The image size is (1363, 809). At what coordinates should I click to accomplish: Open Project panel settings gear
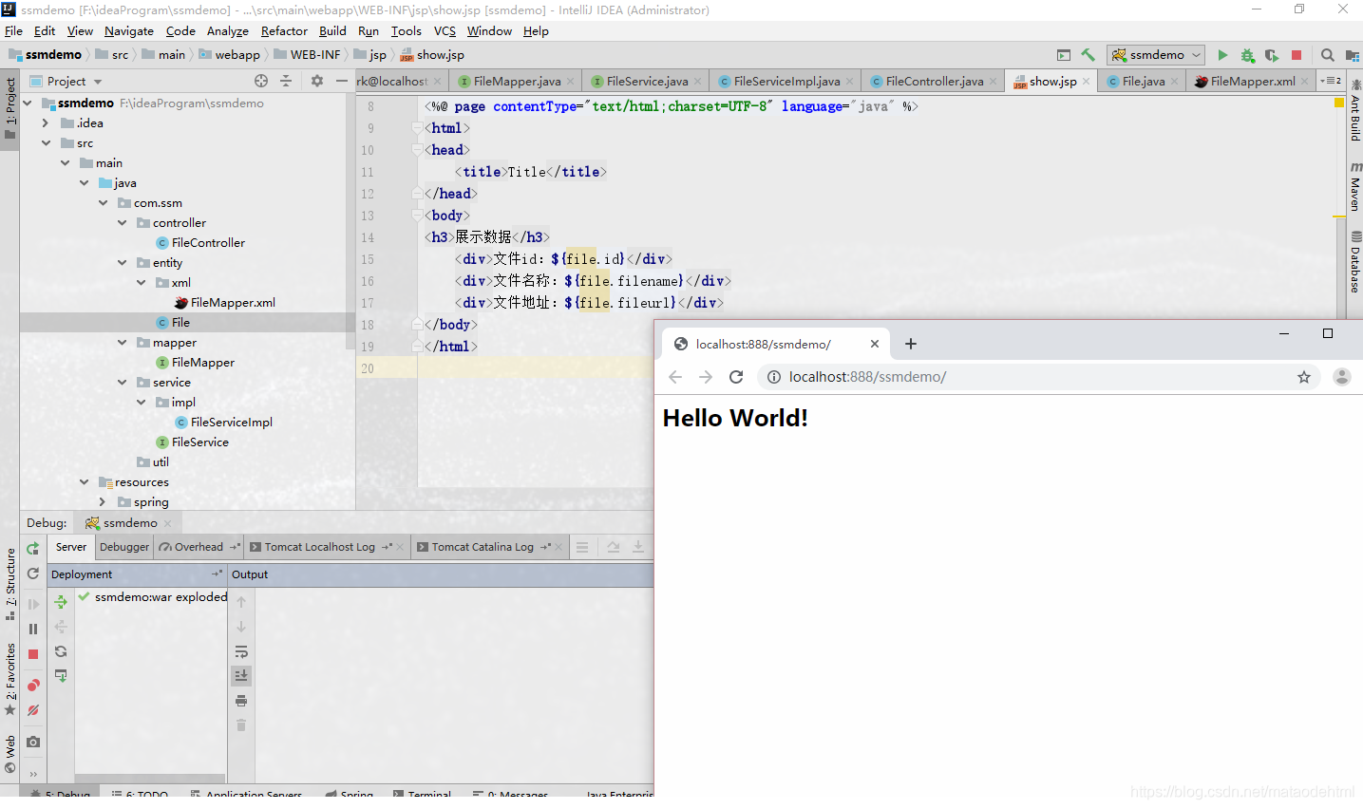click(317, 81)
